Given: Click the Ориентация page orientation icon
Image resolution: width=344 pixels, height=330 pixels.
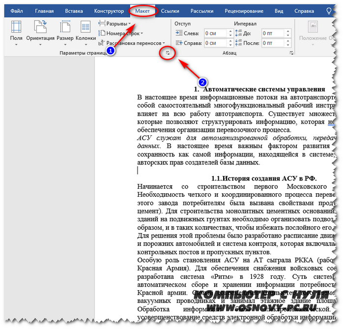Looking at the screenshot, I should click(x=41, y=30).
